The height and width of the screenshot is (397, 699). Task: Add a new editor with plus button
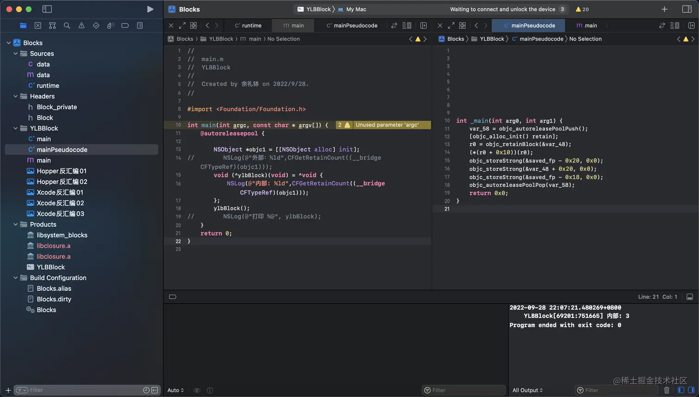[664, 9]
